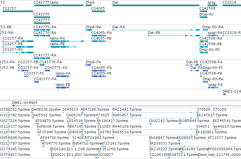Click the CG43776-PA protein label
This screenshot has height=159, width=241.
(51, 62)
